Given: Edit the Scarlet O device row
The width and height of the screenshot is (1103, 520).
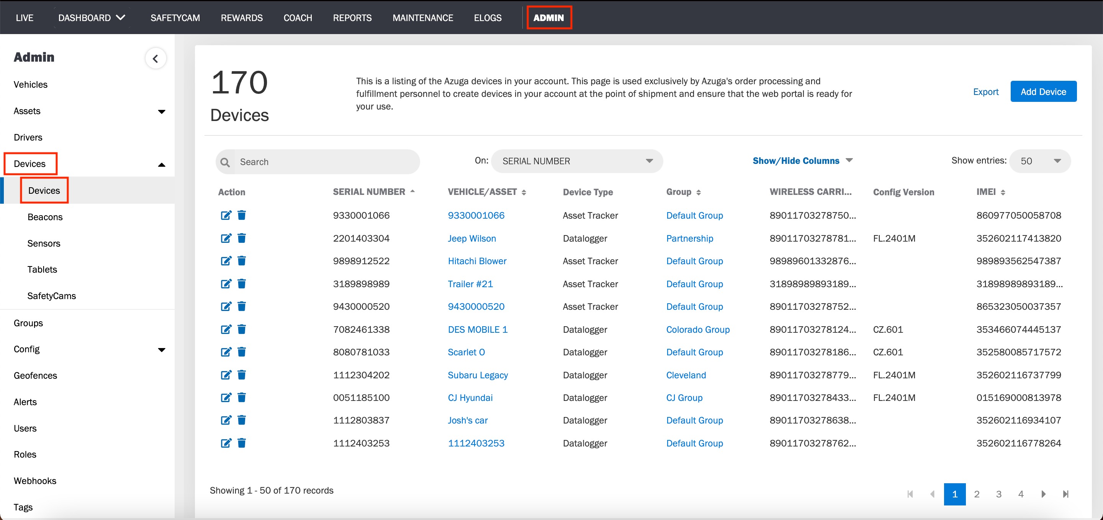Looking at the screenshot, I should click(x=226, y=352).
